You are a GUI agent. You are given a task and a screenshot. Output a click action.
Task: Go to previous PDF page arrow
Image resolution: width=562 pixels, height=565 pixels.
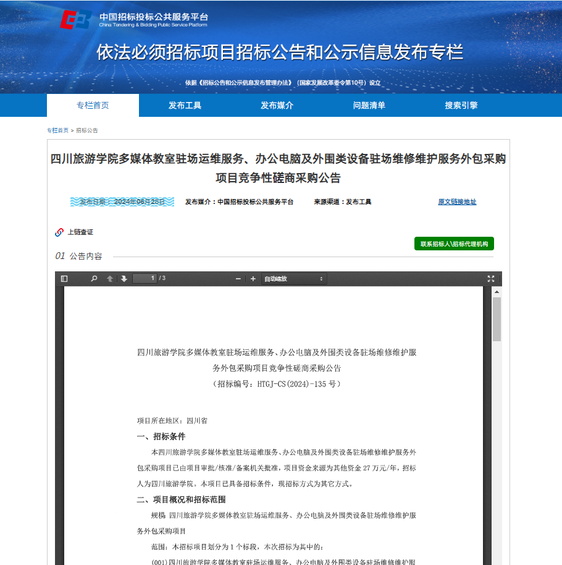coord(110,279)
